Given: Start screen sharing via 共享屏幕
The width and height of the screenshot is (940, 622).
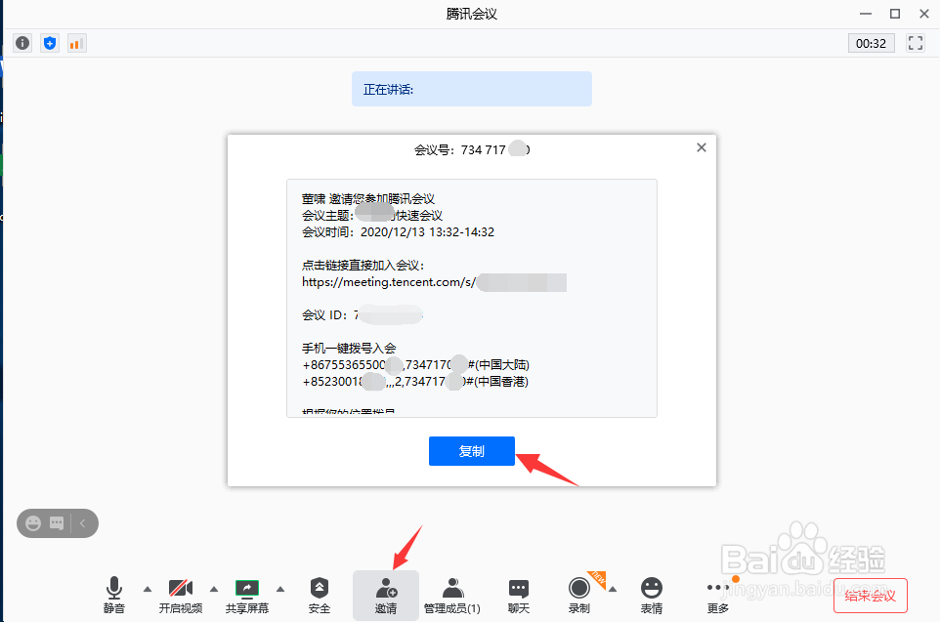Looking at the screenshot, I should pyautogui.click(x=247, y=594).
